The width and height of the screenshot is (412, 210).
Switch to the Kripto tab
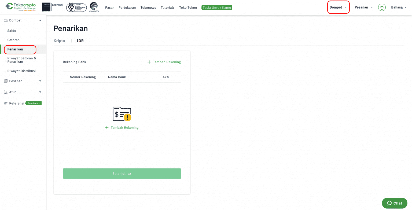click(x=59, y=41)
